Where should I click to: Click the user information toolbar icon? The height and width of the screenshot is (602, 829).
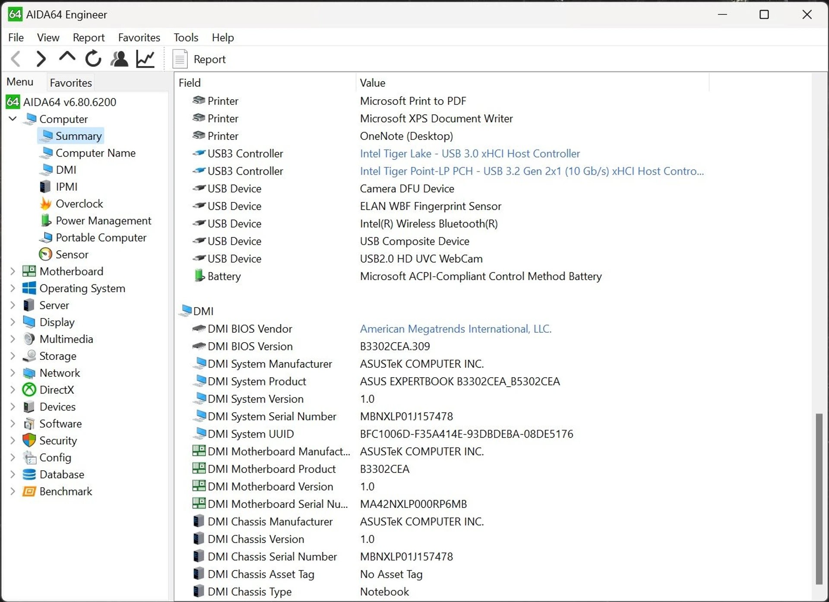click(119, 59)
